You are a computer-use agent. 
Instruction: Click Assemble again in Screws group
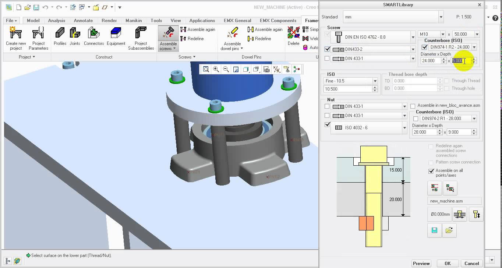[198, 29]
